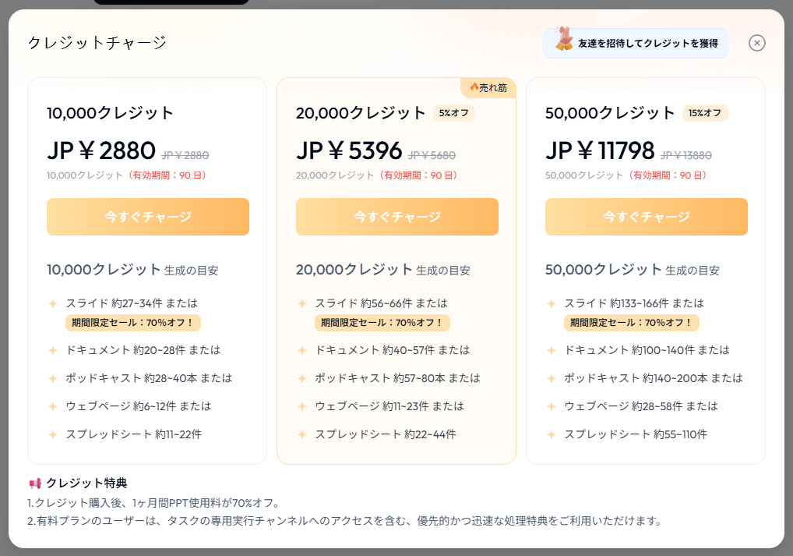Click sparkle icon next to ウェブページ 約11~23件
The height and width of the screenshot is (556, 793).
[x=302, y=406]
